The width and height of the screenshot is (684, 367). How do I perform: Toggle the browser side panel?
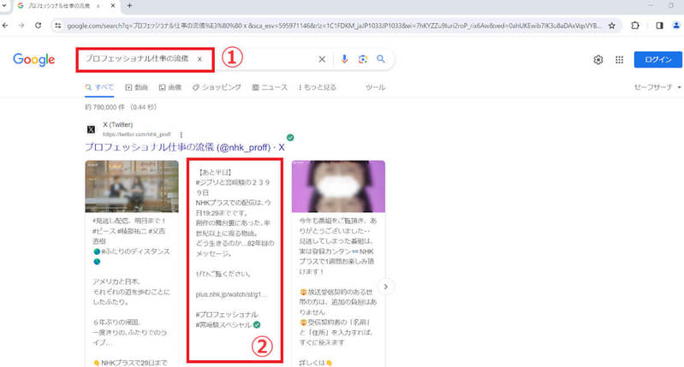[x=659, y=26]
